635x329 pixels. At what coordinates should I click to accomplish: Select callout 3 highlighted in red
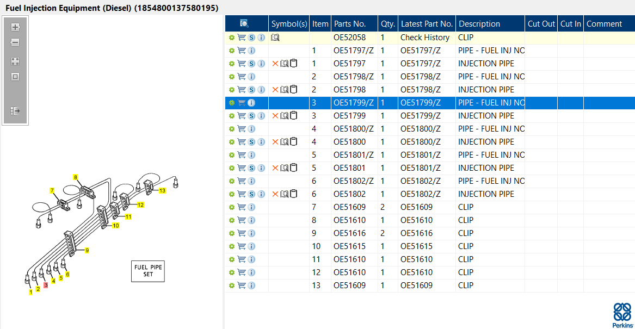click(x=46, y=285)
